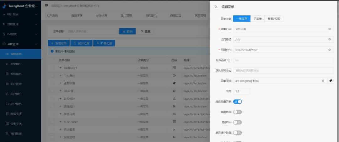This screenshot has width=339, height=142.
Task: Expand the Dashboard row plus sign
Action: point(60,68)
